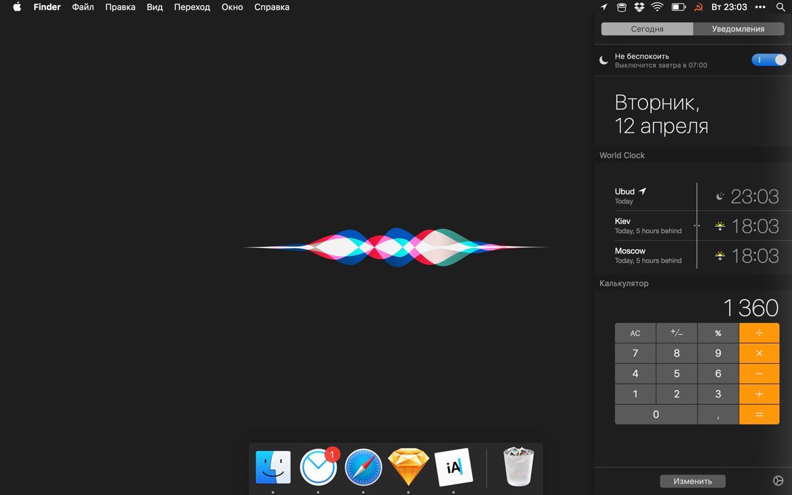
Task: Open Spotlight search magnifier
Action: point(780,7)
